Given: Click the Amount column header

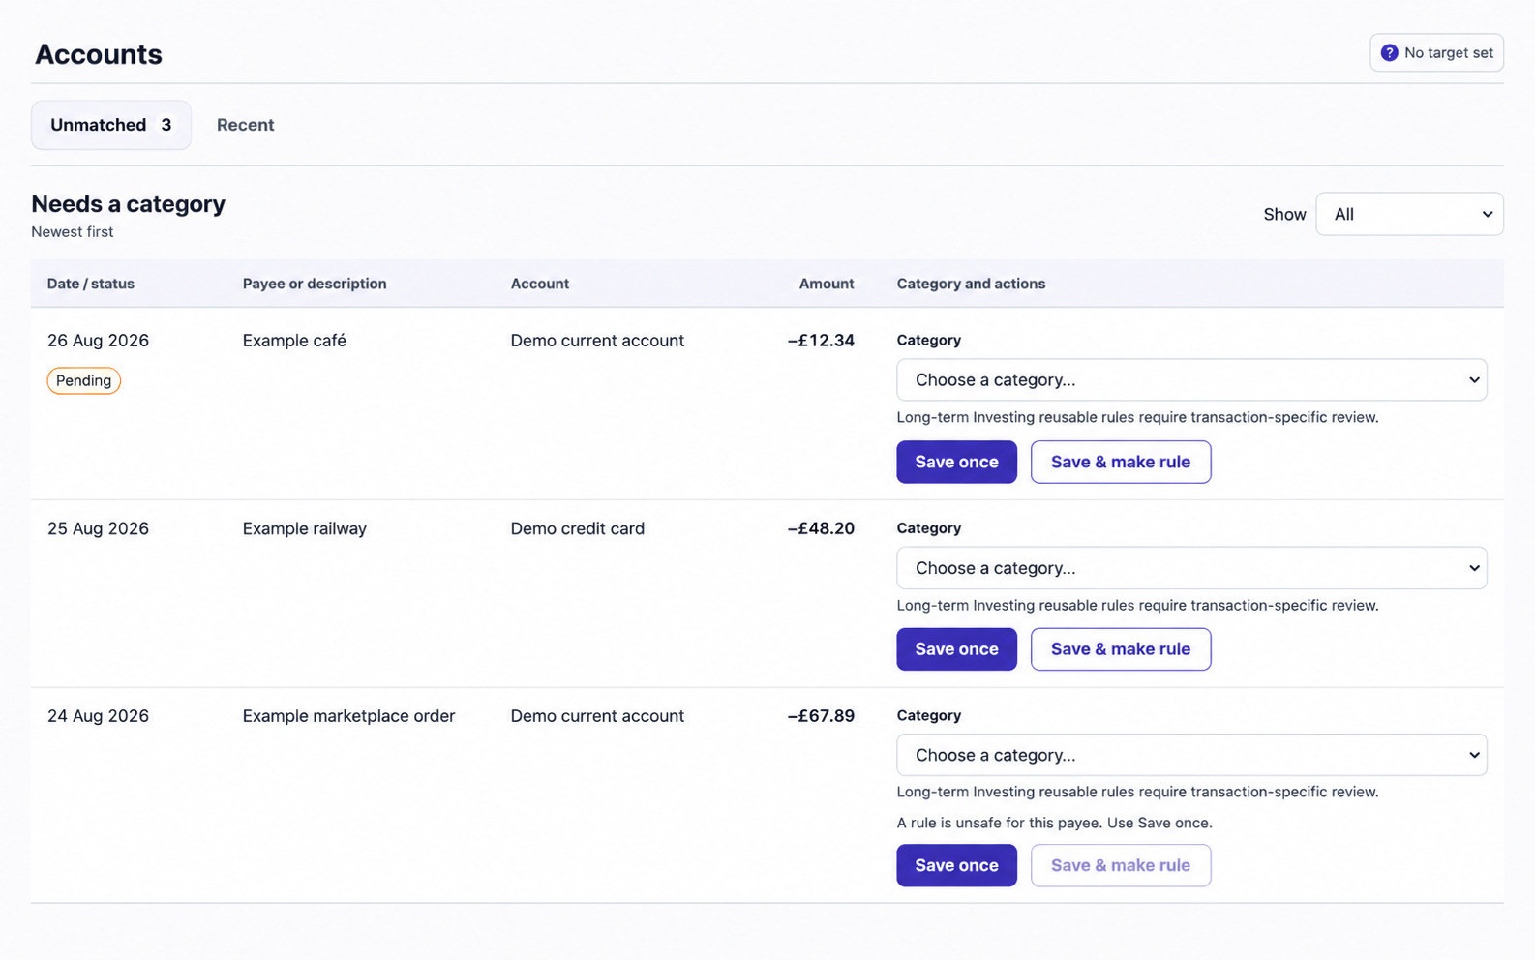Looking at the screenshot, I should [x=826, y=284].
